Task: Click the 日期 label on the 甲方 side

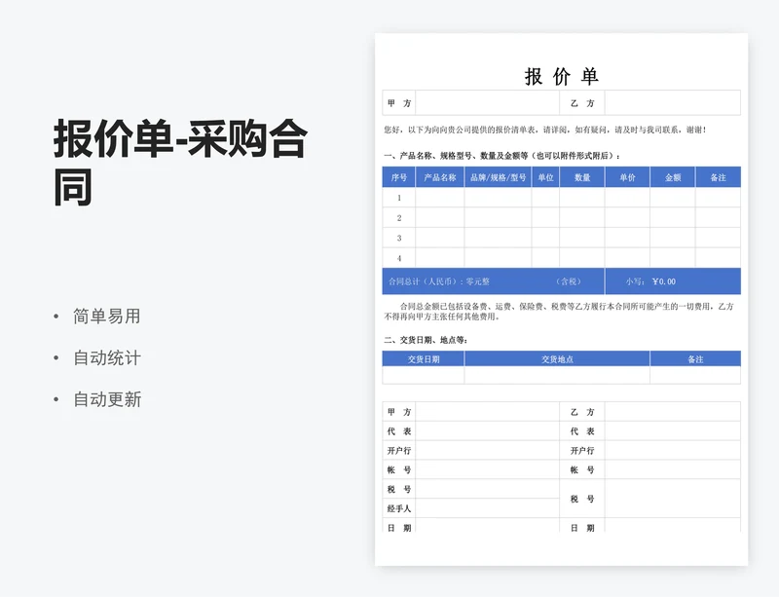Action: point(399,528)
